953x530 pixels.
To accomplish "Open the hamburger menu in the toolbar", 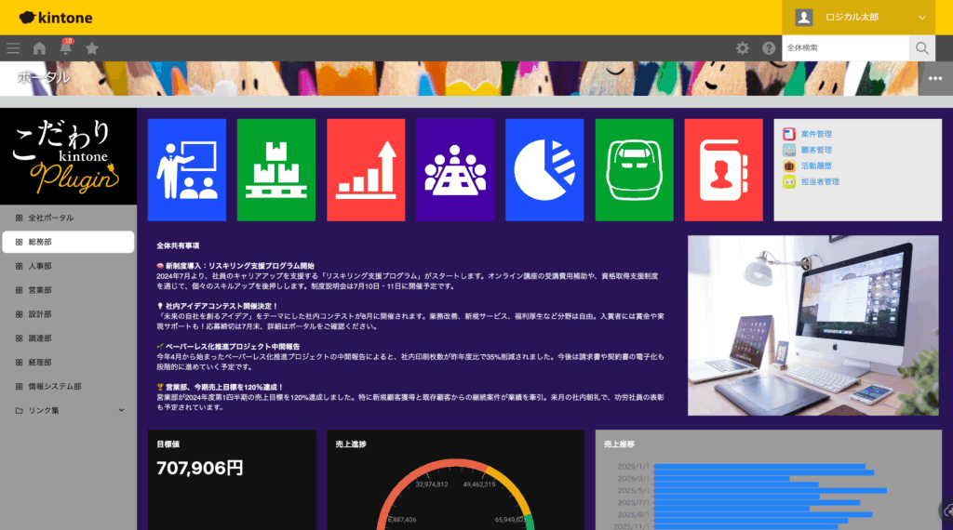I will click(x=13, y=48).
